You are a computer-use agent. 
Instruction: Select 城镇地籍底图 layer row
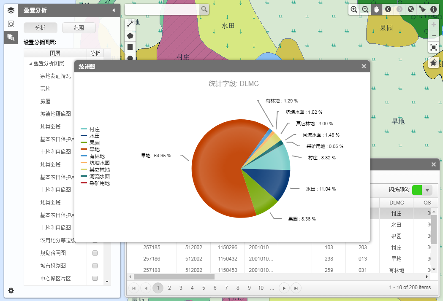[55, 114]
